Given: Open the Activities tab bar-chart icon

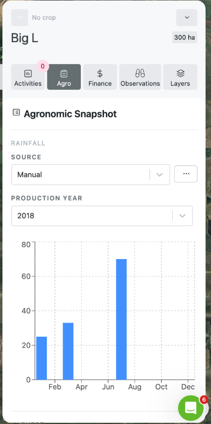Looking at the screenshot, I should (28, 73).
